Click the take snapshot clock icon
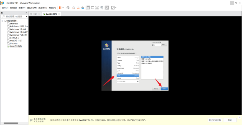243x125 pixels. click(74, 8)
